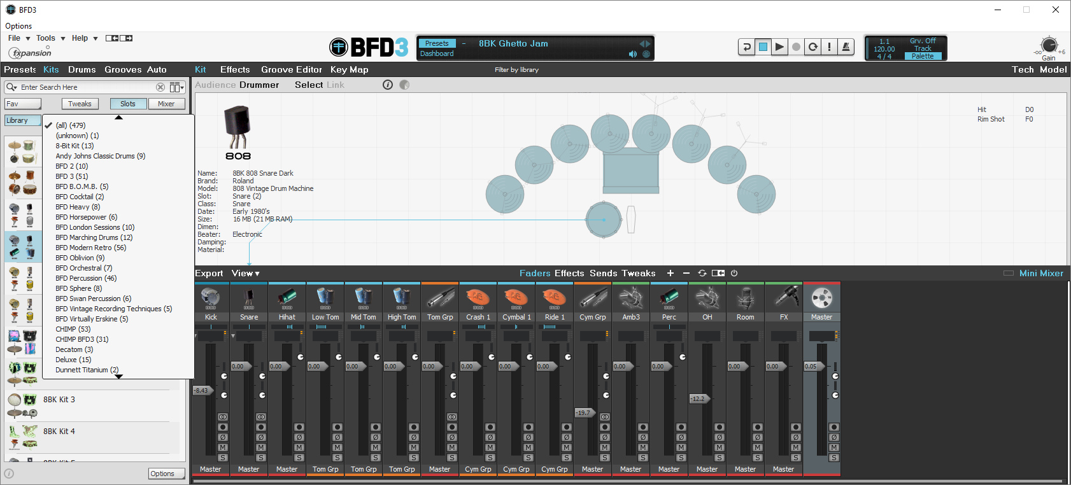Click the Palette button in tempo display

click(923, 56)
